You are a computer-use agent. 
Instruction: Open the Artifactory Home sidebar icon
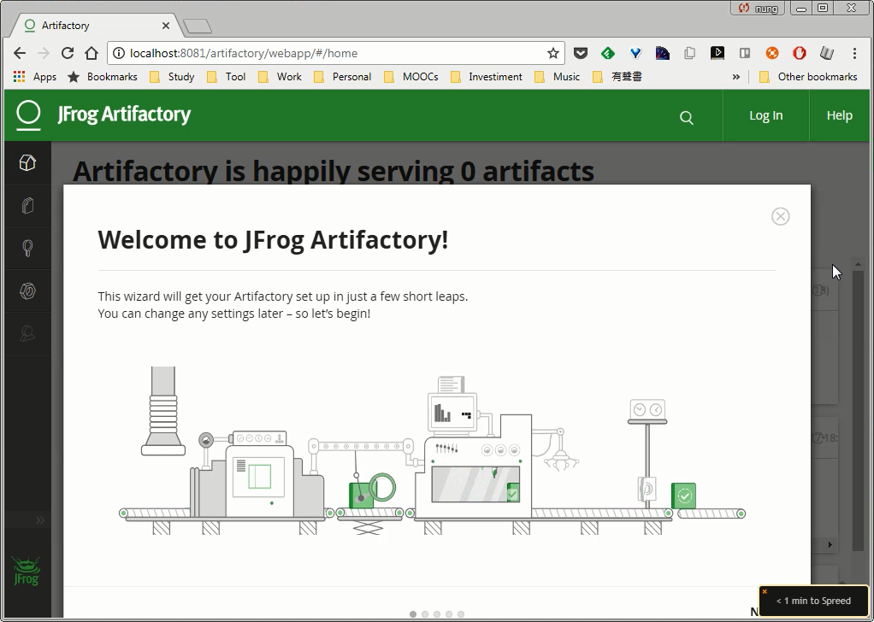pyautogui.click(x=27, y=162)
